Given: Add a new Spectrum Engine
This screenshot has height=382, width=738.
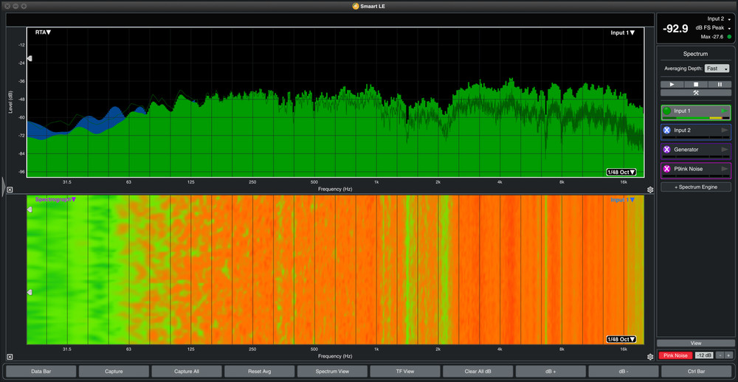Looking at the screenshot, I should click(695, 187).
